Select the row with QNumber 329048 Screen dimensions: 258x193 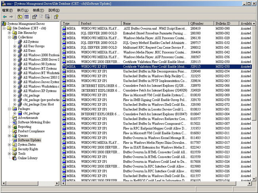(x=157, y=71)
